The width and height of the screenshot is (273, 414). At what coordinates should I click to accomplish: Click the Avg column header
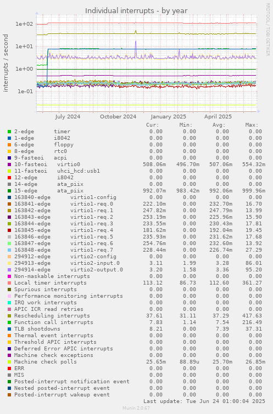(x=219, y=125)
